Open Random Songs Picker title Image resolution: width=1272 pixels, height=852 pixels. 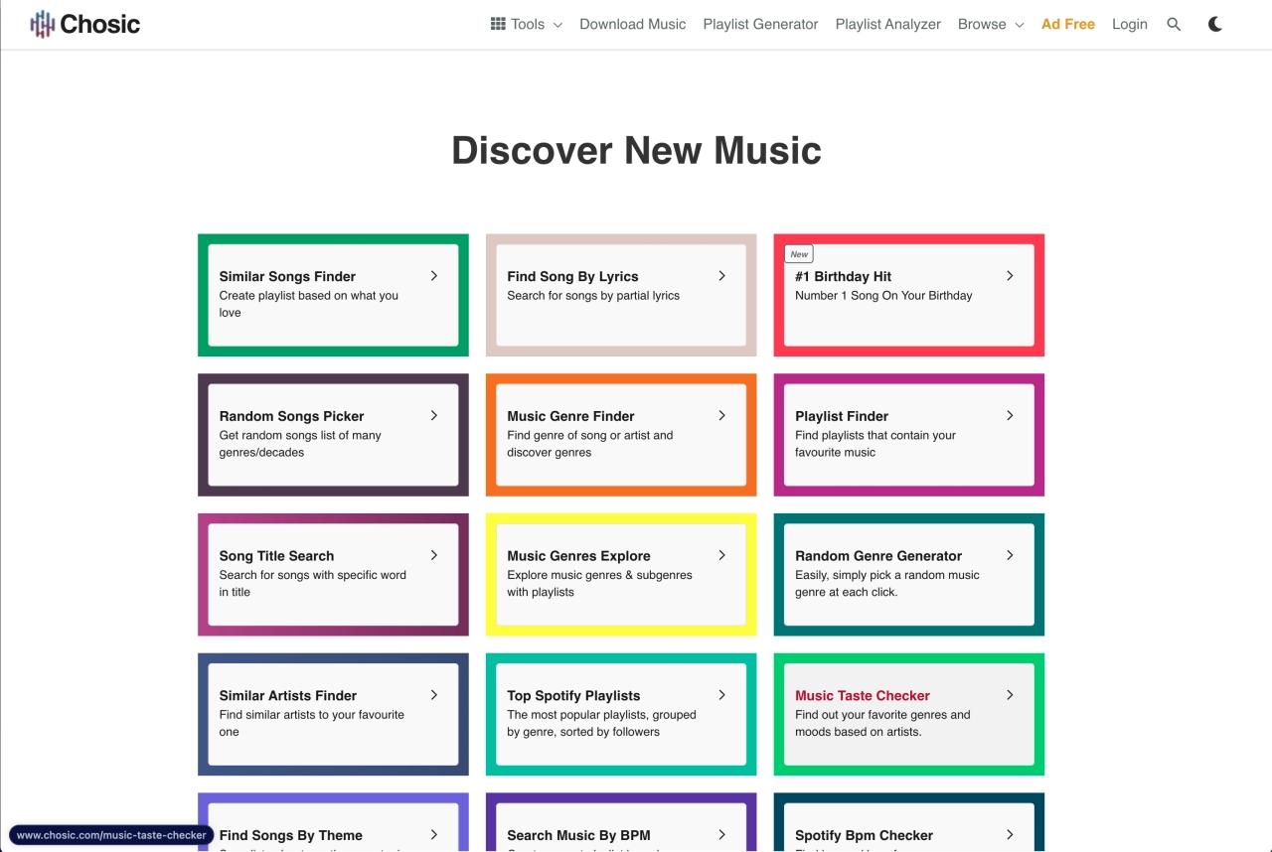(x=291, y=417)
